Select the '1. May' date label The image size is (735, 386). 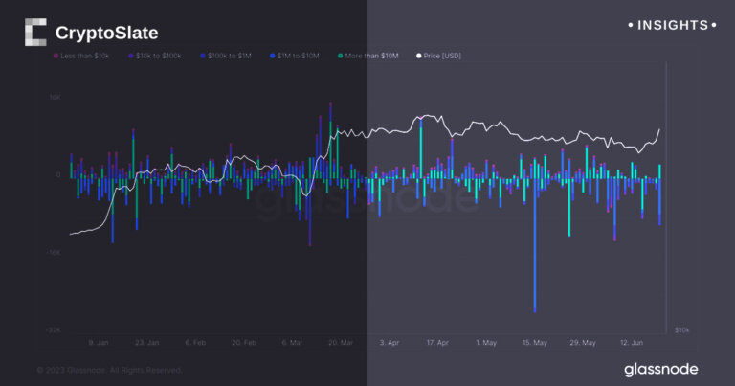[486, 343]
